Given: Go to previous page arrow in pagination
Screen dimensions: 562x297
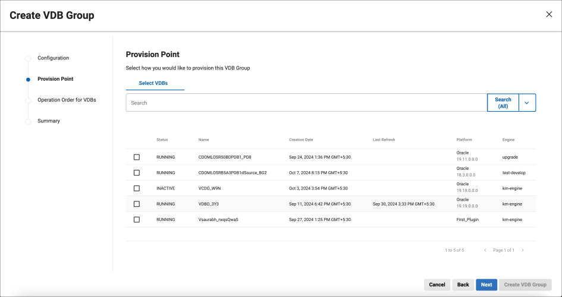Looking at the screenshot, I should (x=485, y=250).
